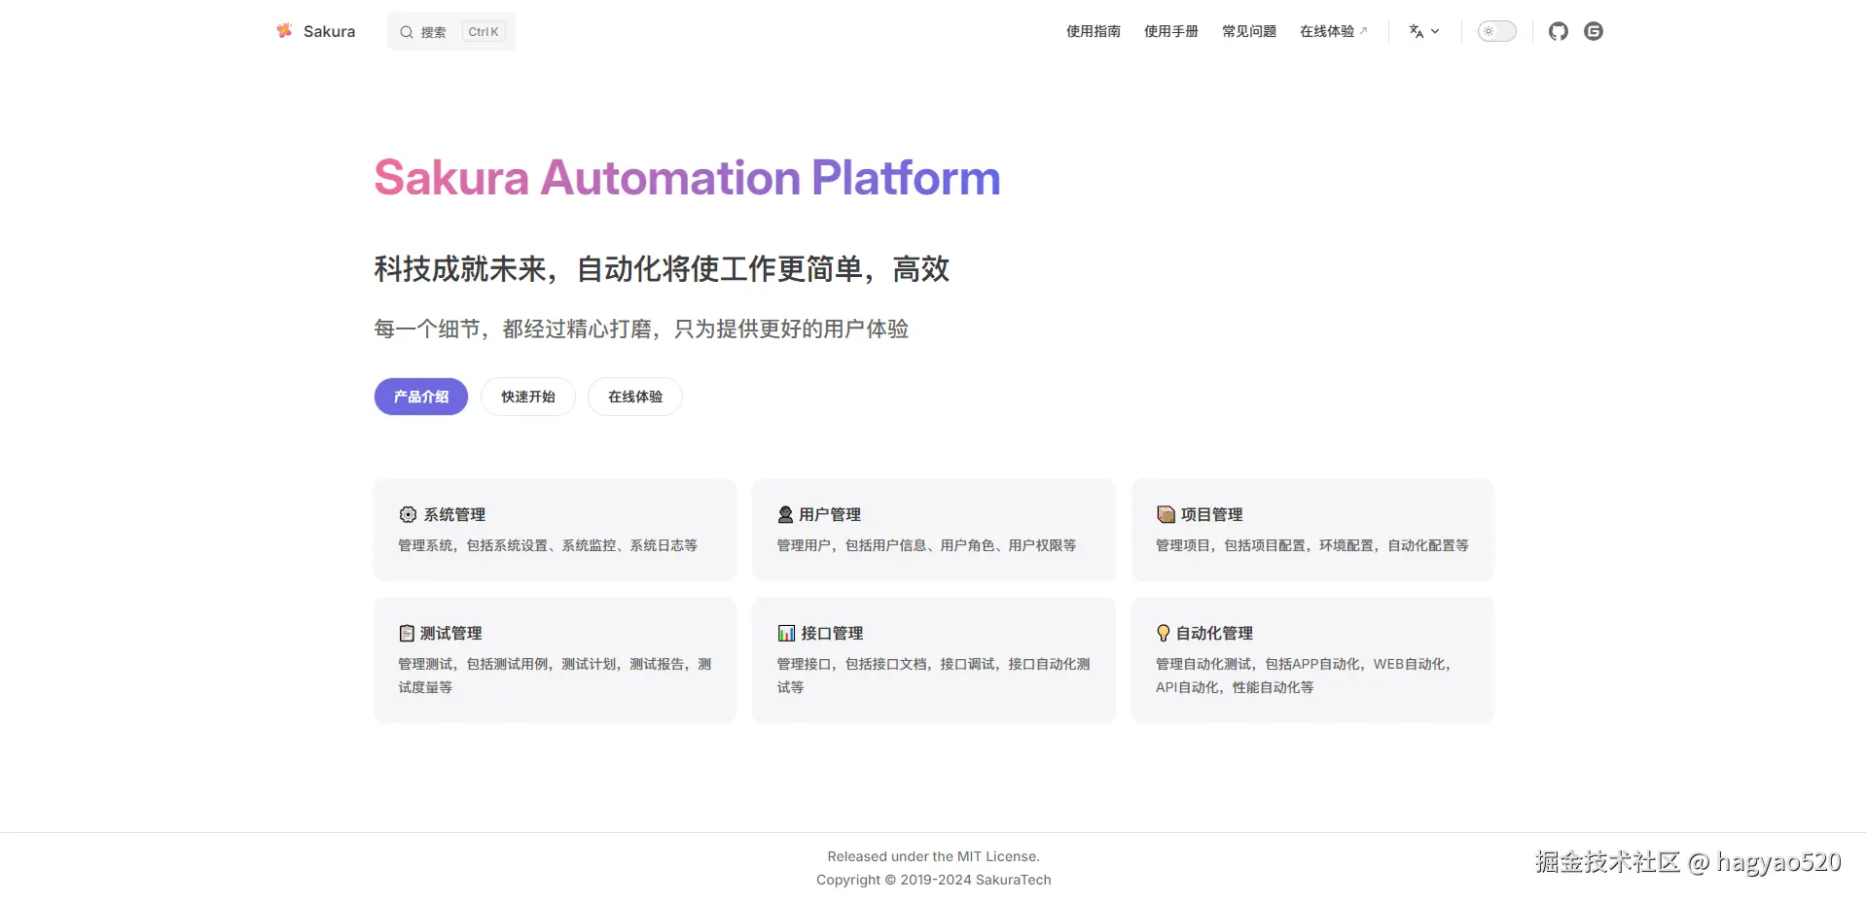Viewport: 1866px width, 902px height.
Task: Expand the language translation dropdown
Action: pyautogui.click(x=1424, y=31)
